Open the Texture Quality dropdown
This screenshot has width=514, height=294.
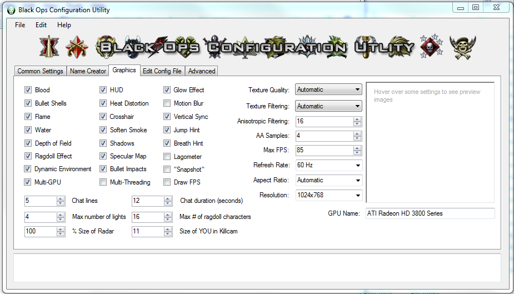tap(328, 89)
